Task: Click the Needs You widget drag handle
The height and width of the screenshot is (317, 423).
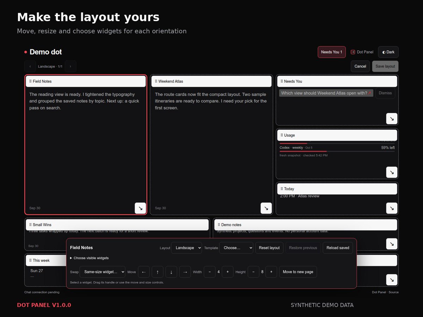Action: coord(337,81)
